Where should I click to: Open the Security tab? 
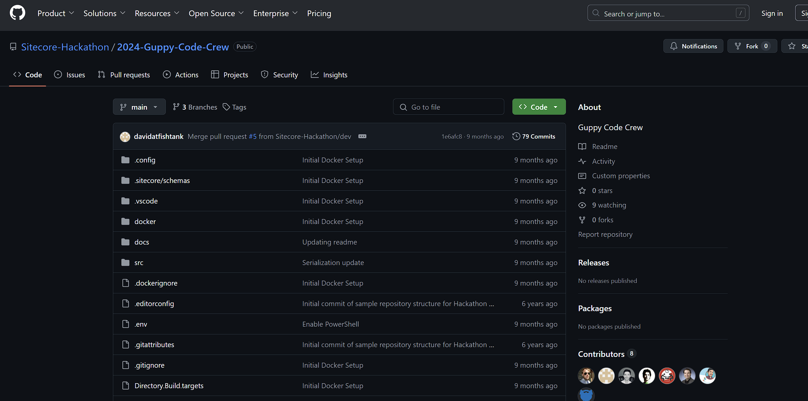pos(279,75)
